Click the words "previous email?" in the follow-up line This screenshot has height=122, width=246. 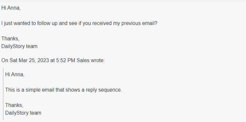tap(139, 23)
